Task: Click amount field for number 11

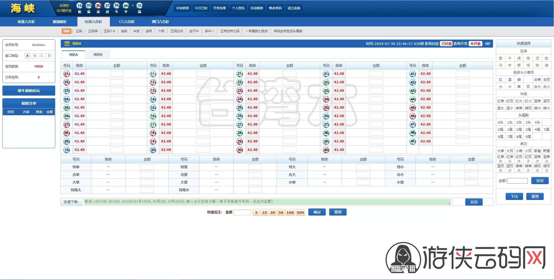Action: (203, 74)
